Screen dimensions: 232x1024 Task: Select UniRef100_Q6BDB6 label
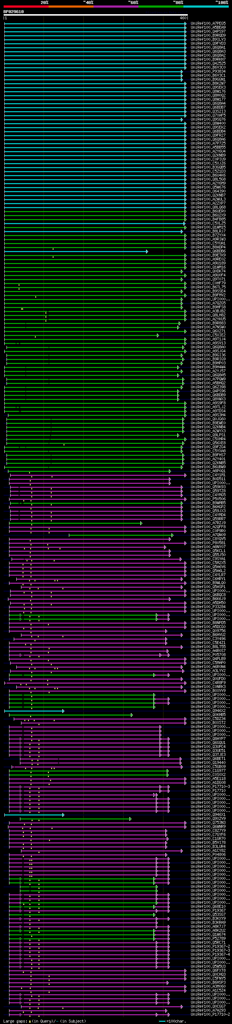coord(208,252)
